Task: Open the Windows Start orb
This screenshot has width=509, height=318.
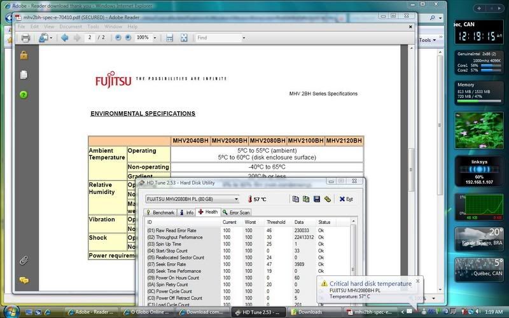Action: coord(11,311)
